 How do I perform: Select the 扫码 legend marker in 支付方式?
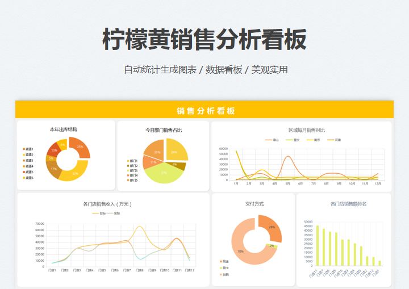click(x=220, y=275)
